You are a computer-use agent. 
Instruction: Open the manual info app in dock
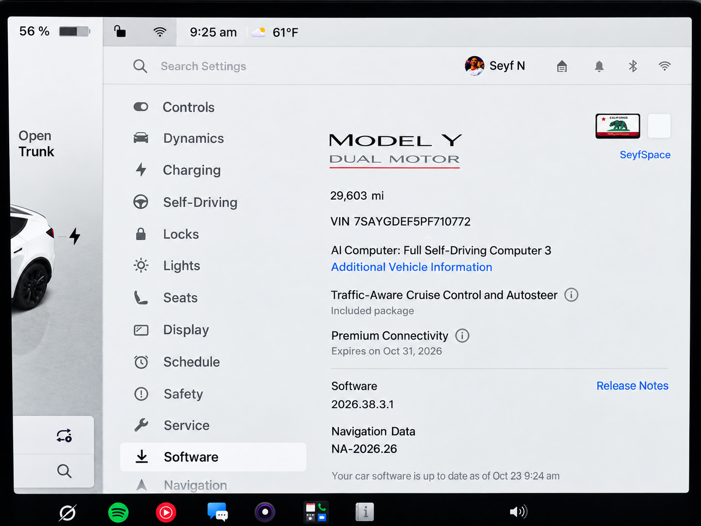(x=365, y=511)
